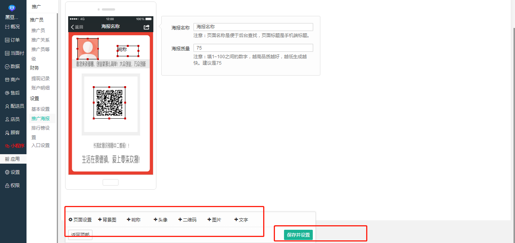
Task: Select 推广海报 submenu item
Action: point(41,118)
